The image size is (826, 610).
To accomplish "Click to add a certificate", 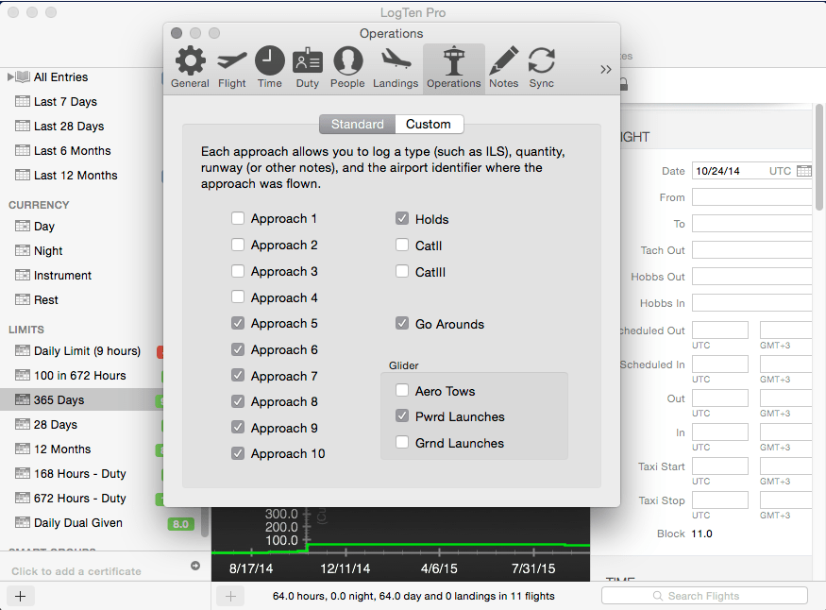I will pos(76,571).
